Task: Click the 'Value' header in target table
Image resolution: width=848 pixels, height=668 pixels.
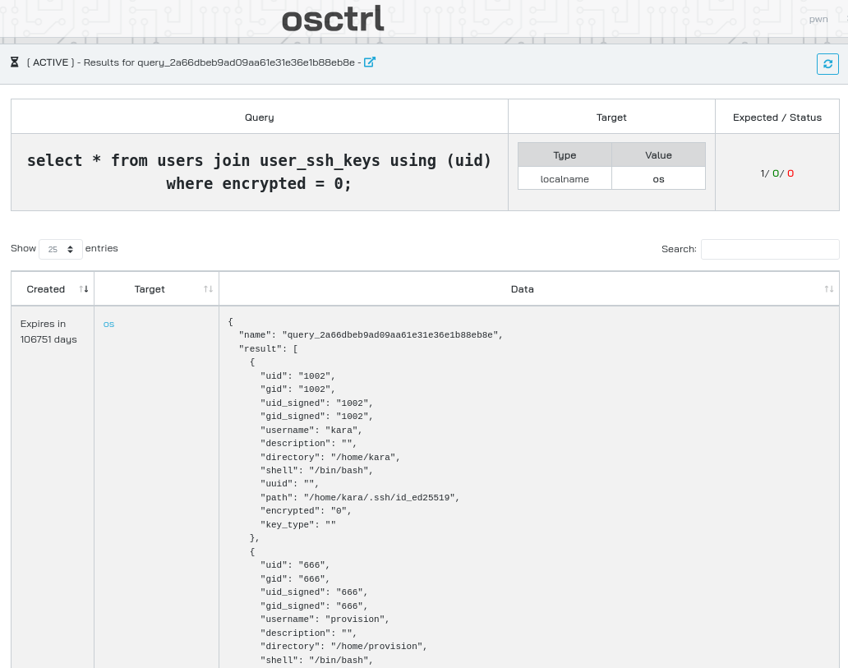Action: 658,155
